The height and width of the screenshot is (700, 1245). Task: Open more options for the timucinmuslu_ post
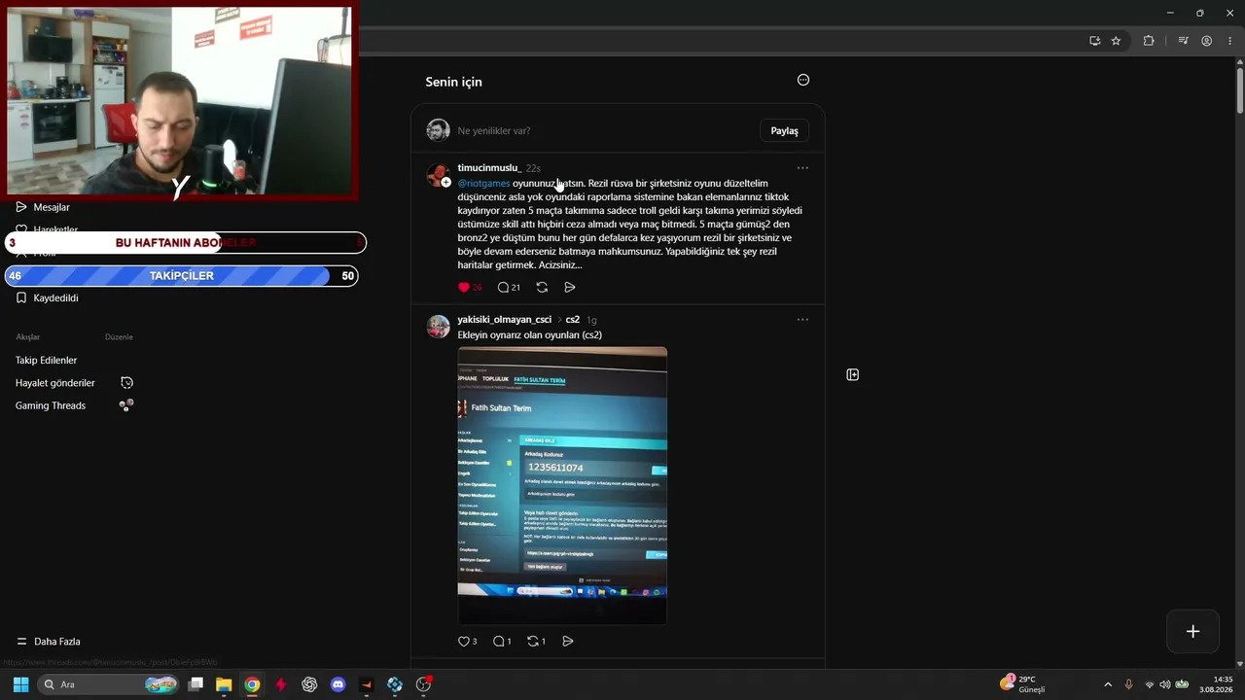tap(802, 168)
